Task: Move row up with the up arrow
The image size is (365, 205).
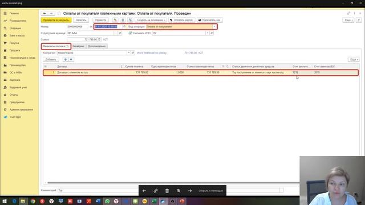Action: [66, 59]
